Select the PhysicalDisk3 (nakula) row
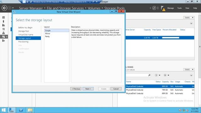 [160, 86]
